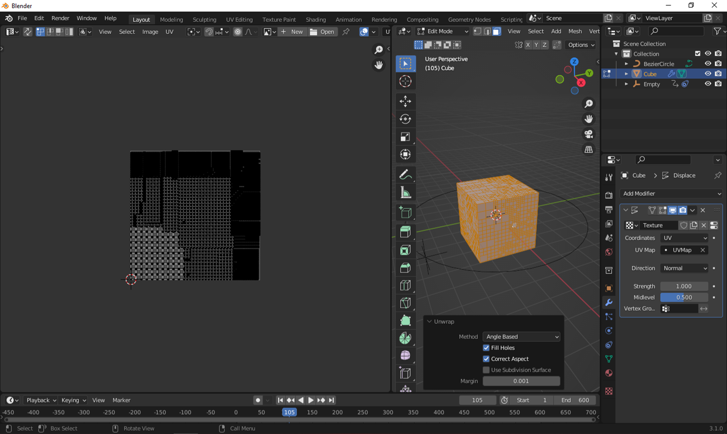Screen dimensions: 727x434
Task: Click the Margin value field
Action: point(521,381)
